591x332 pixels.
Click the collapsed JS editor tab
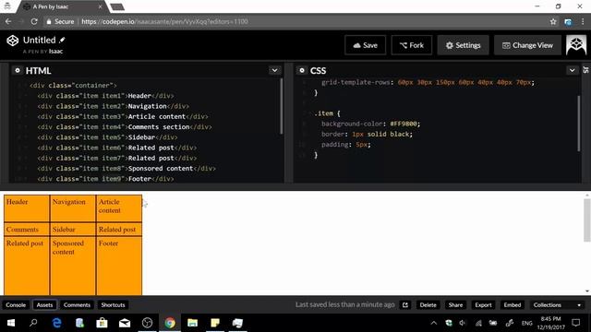point(585,70)
